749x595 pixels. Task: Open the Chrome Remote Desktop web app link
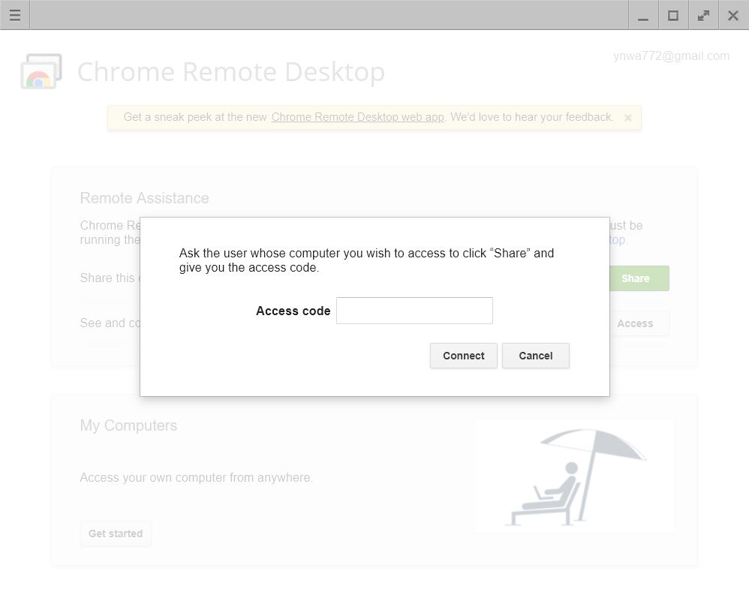(358, 117)
